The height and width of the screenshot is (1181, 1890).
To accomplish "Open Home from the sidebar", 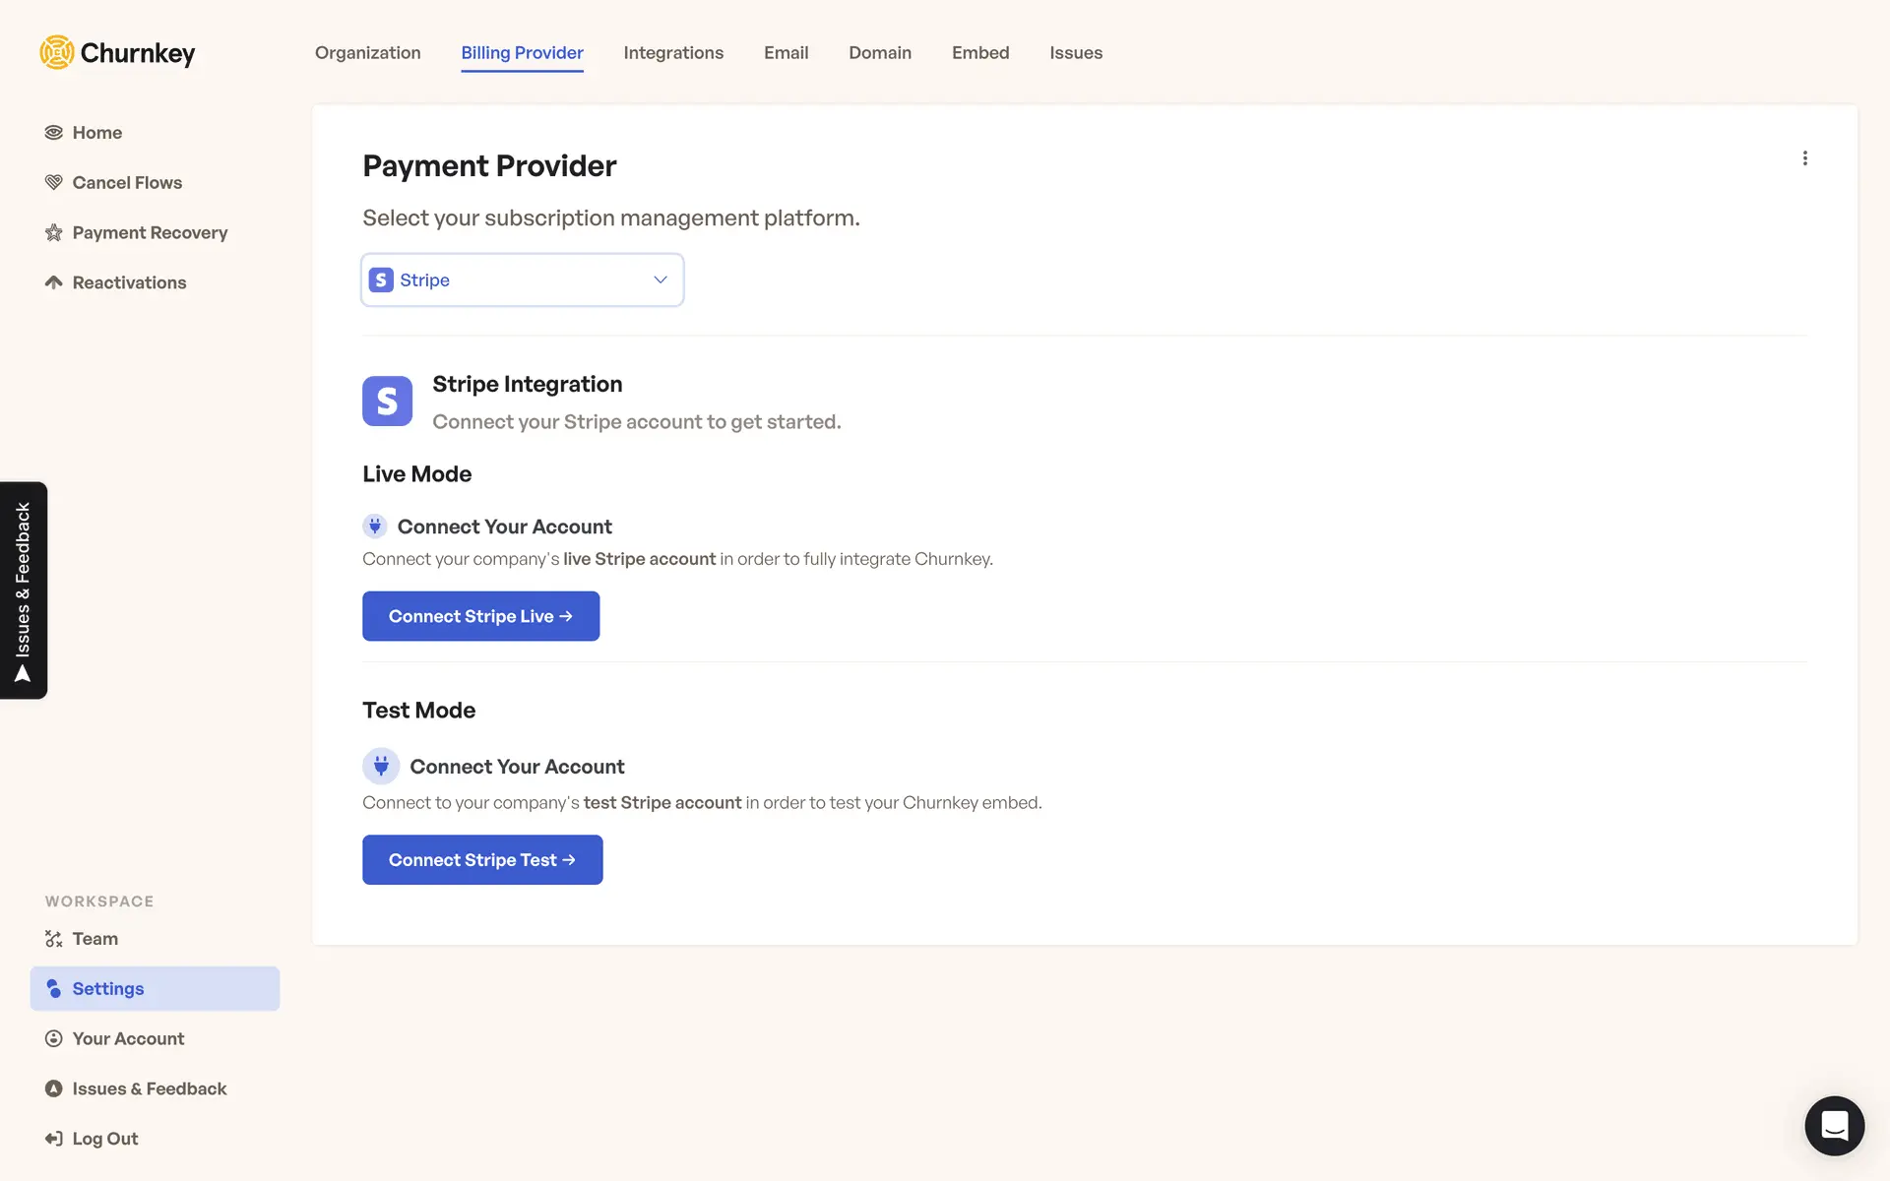I will [x=96, y=133].
